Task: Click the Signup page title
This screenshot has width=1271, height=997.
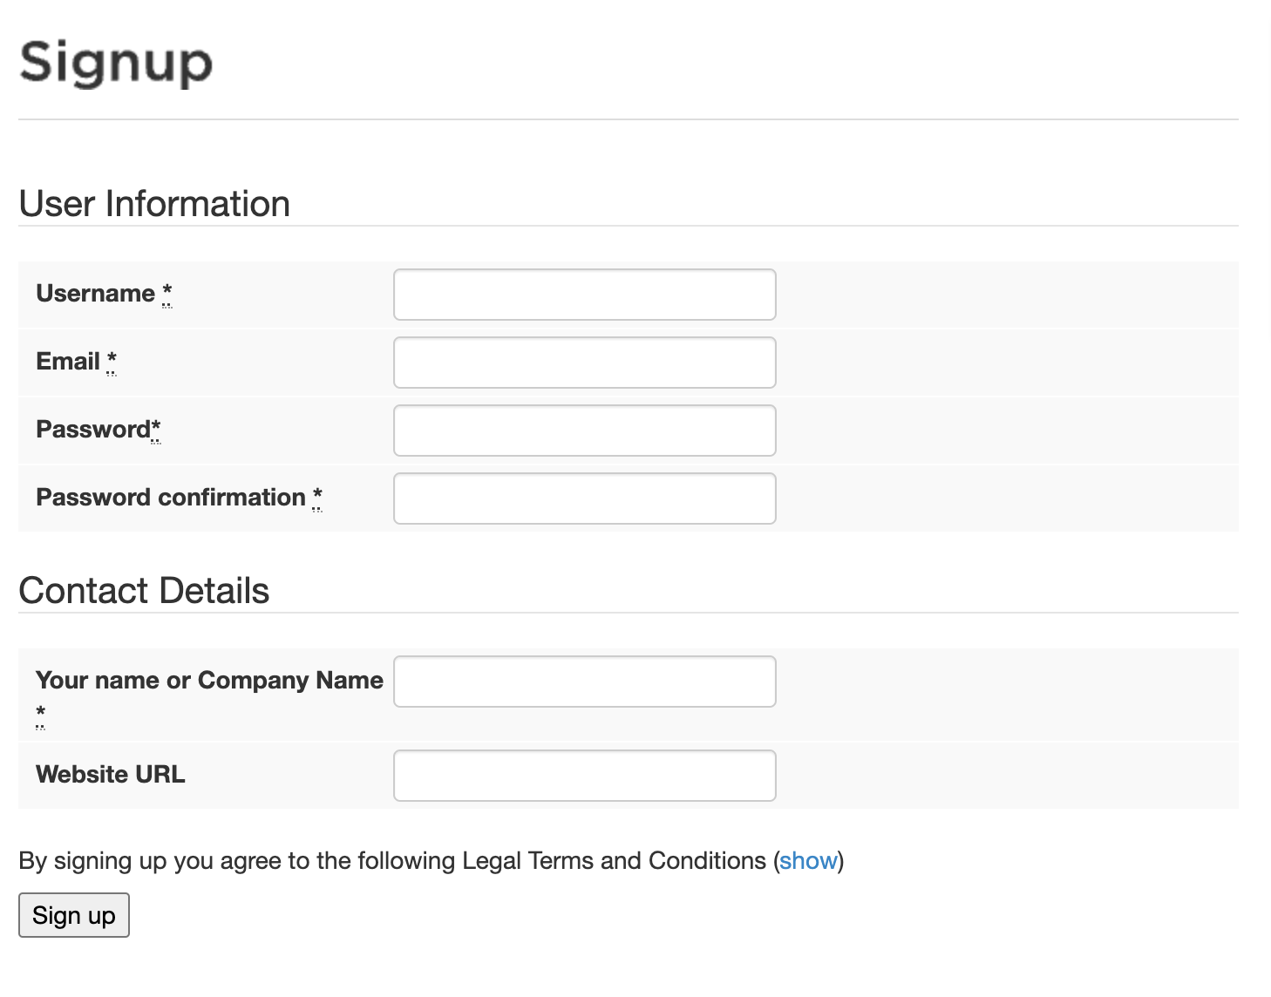Action: [x=116, y=63]
